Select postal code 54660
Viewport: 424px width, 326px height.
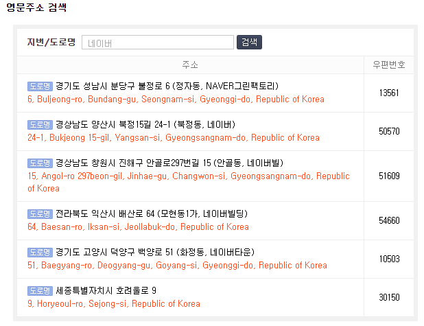coord(389,221)
